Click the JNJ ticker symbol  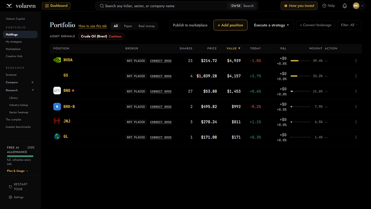67,121
